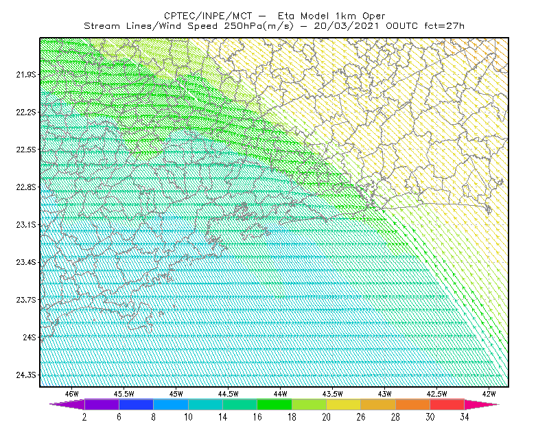This screenshot has width=549, height=424.
Task: Click the teal green 14-16 swatch
Action: point(240,404)
